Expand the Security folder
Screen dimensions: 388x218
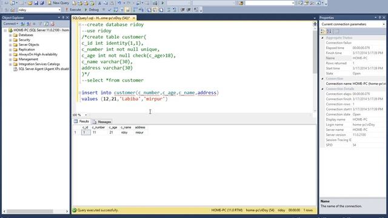(x=10, y=40)
